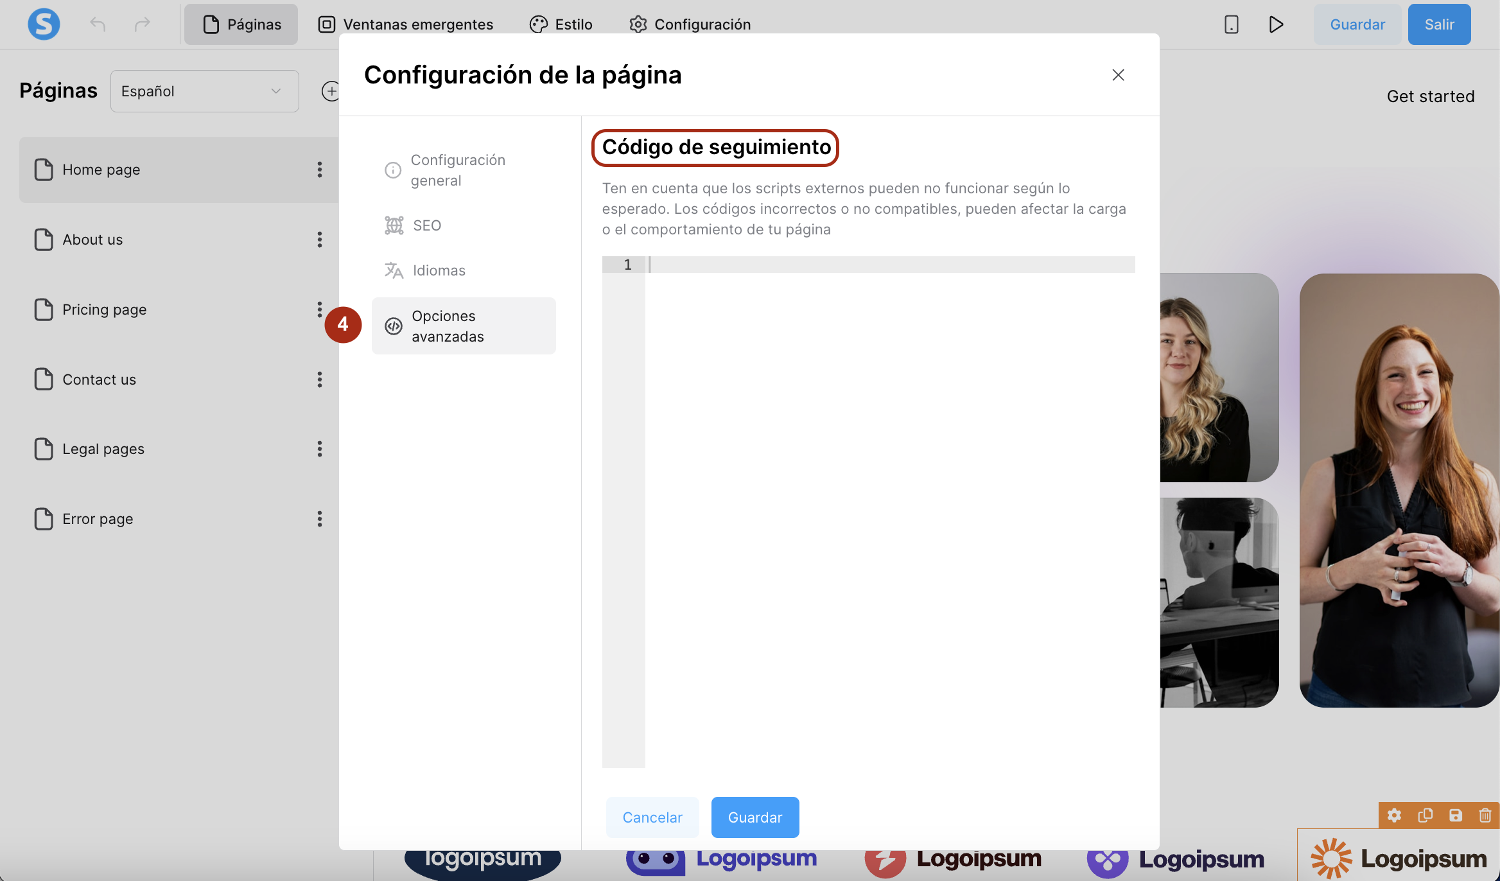Click the S logo icon
The image size is (1500, 881).
tap(44, 24)
